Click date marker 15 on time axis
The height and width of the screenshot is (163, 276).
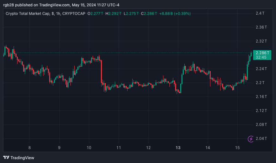(x=237, y=148)
